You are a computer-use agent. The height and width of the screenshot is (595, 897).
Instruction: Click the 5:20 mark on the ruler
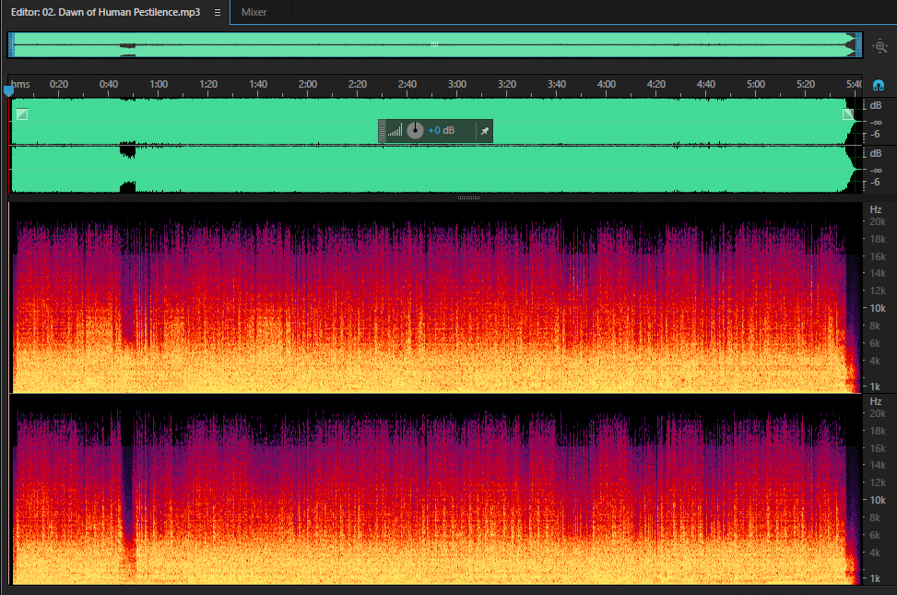(x=806, y=84)
